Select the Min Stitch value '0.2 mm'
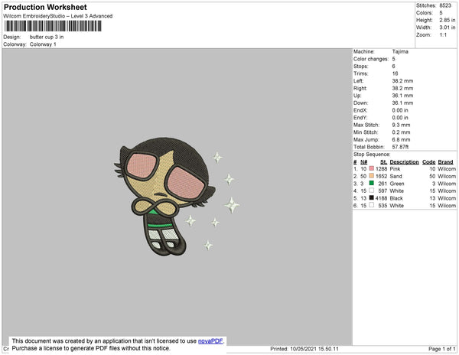This screenshot has height=355, width=459. tap(402, 132)
